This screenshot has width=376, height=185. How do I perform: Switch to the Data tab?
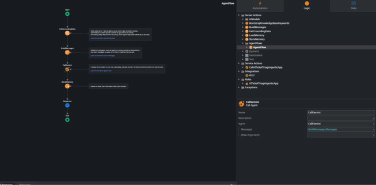click(353, 6)
